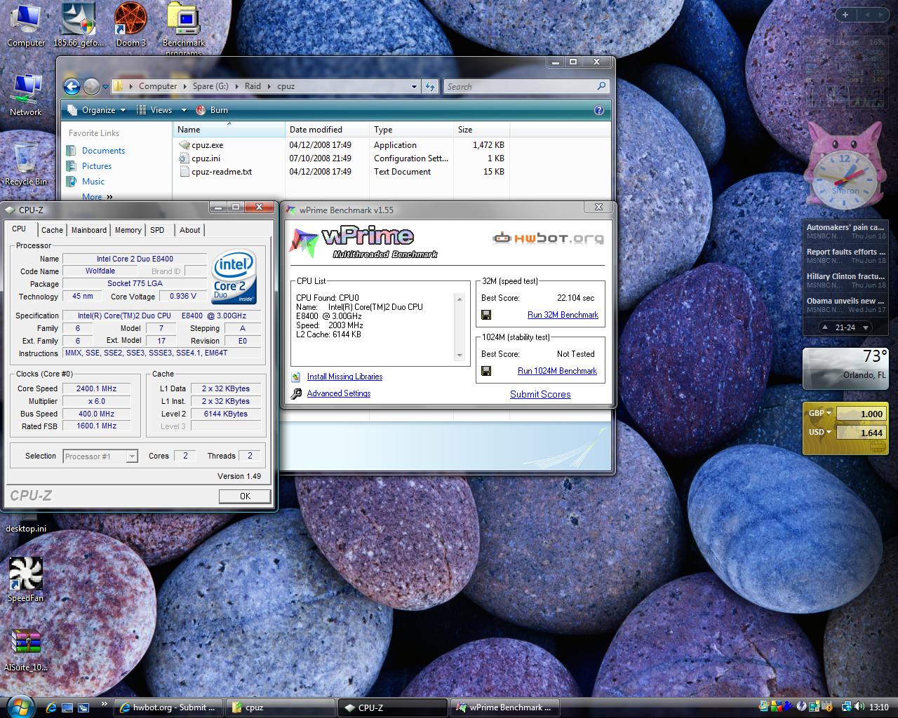Click the Run 1024M Benchmark link

pyautogui.click(x=557, y=371)
